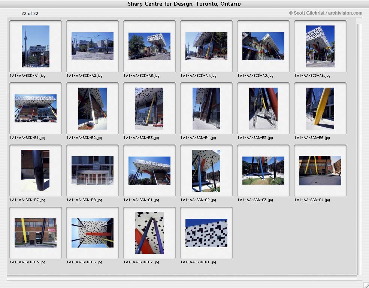The width and height of the screenshot is (369, 288).
Task: Select thumbnail 1A1-AA-SCD-A6.jpg
Action: [x=320, y=46]
